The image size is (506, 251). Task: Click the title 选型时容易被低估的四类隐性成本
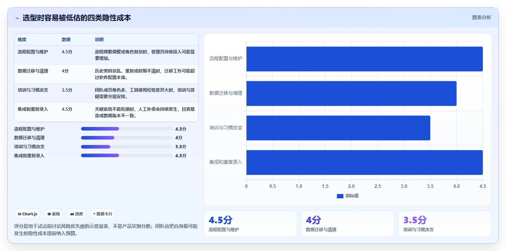click(x=77, y=18)
